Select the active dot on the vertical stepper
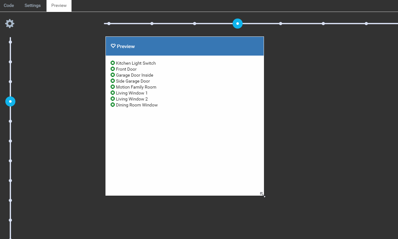398x239 pixels. (10, 101)
